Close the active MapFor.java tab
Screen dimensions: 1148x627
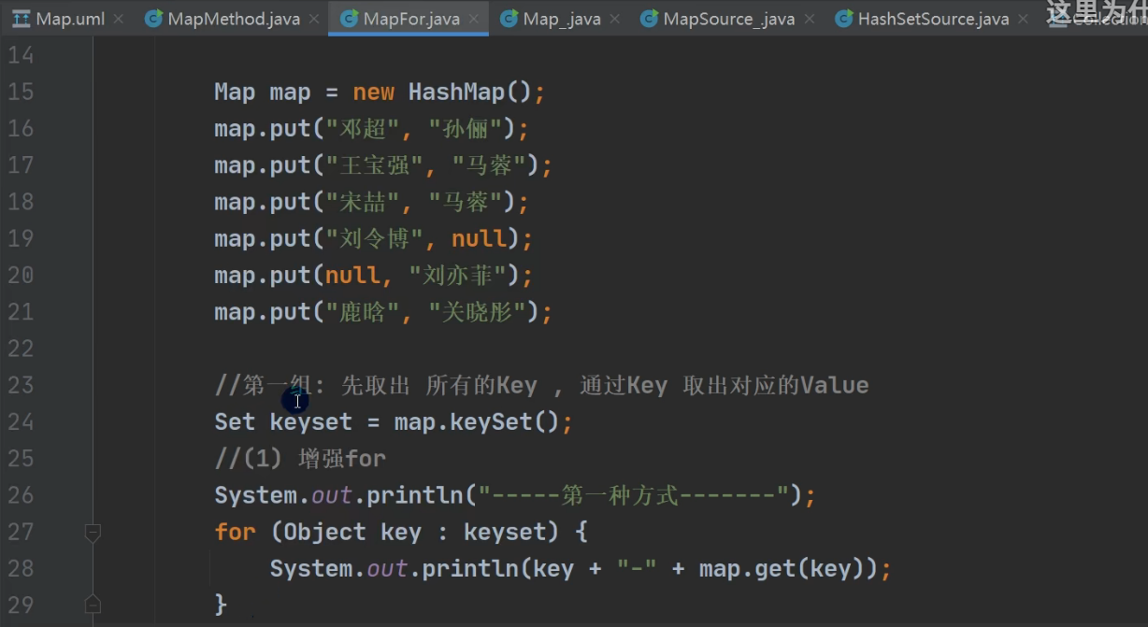(x=474, y=19)
